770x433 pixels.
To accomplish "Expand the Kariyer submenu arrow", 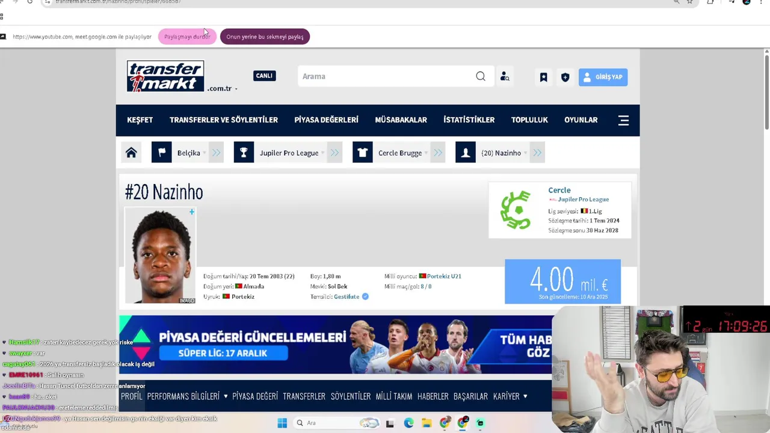I will 525,396.
